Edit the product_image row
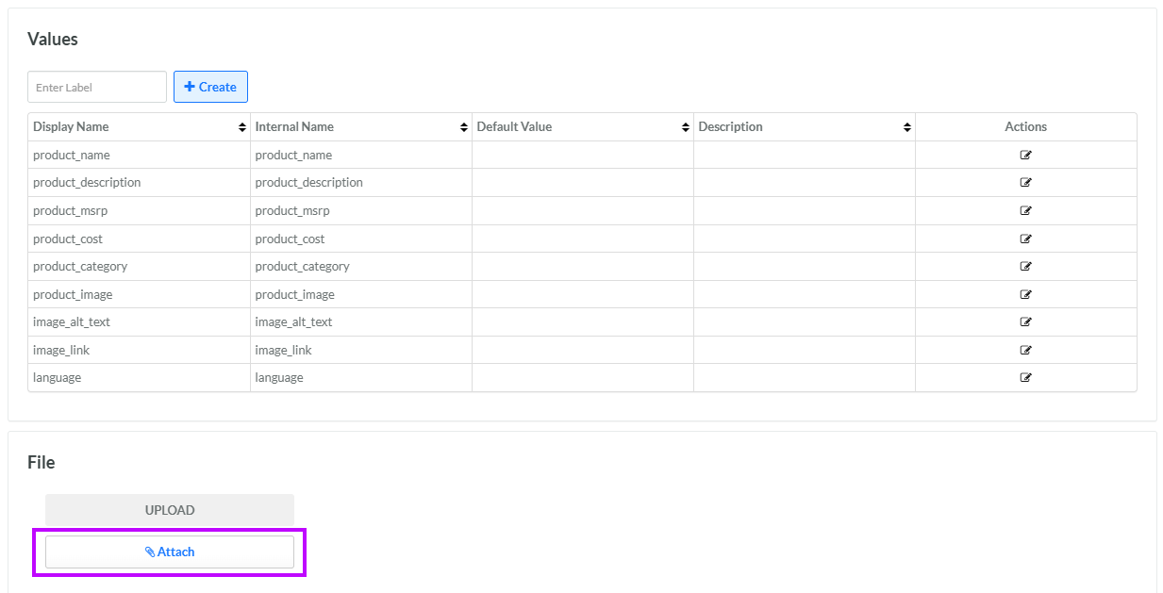This screenshot has height=593, width=1163. coord(1025,294)
